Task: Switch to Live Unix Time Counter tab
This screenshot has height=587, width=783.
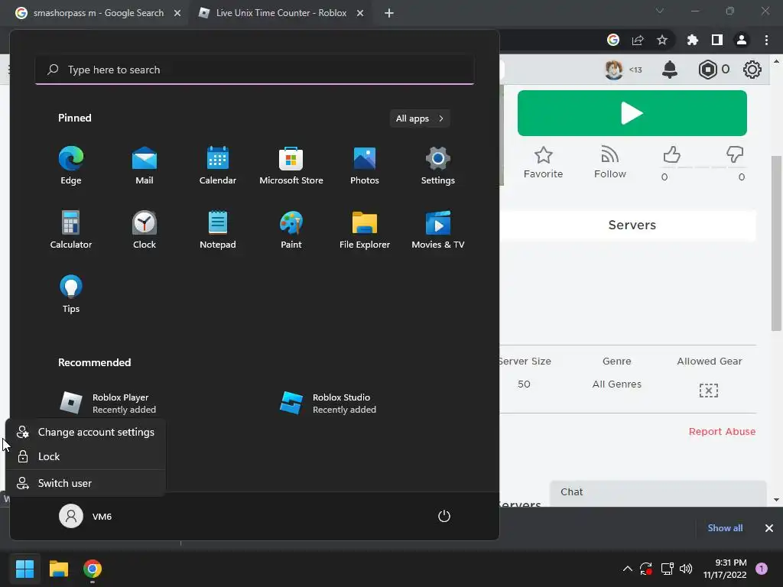Action: 281,13
